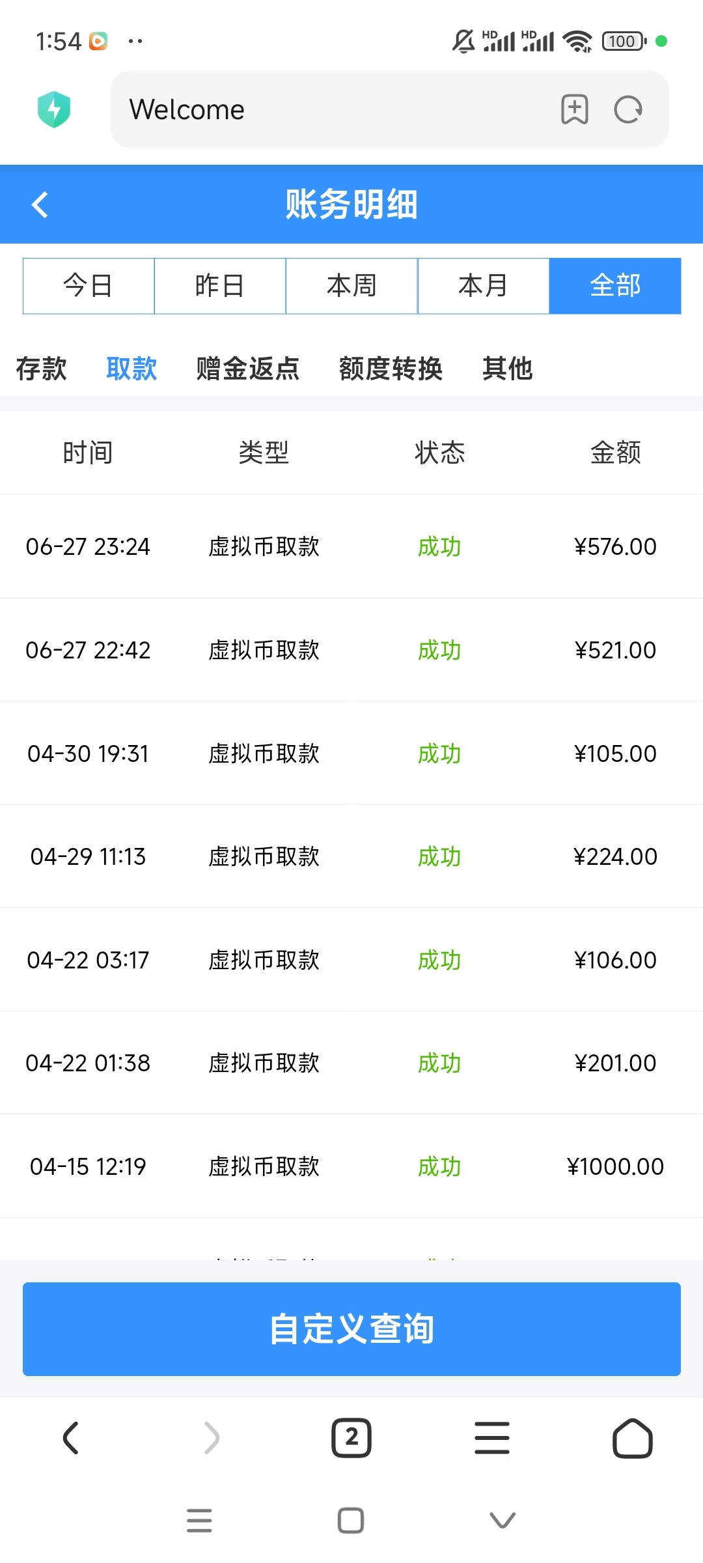Switch to the 其他 tab
The image size is (703, 1563).
point(507,369)
